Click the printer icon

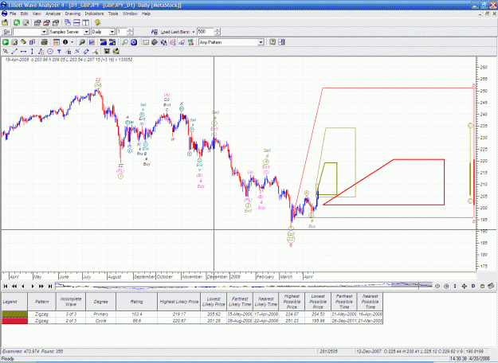pyautogui.click(x=44, y=42)
